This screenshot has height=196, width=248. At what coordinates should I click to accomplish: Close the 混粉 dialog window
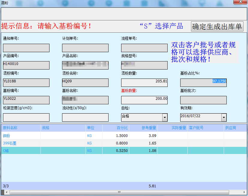click(x=241, y=3)
